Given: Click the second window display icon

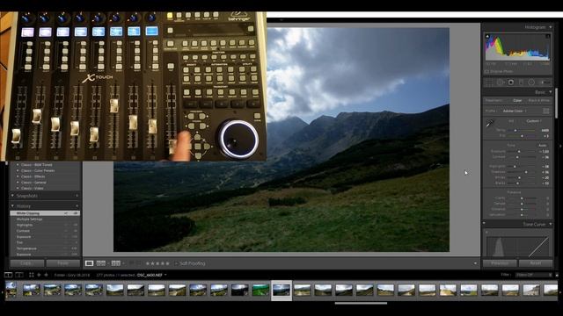Looking at the screenshot, I should 19,275.
